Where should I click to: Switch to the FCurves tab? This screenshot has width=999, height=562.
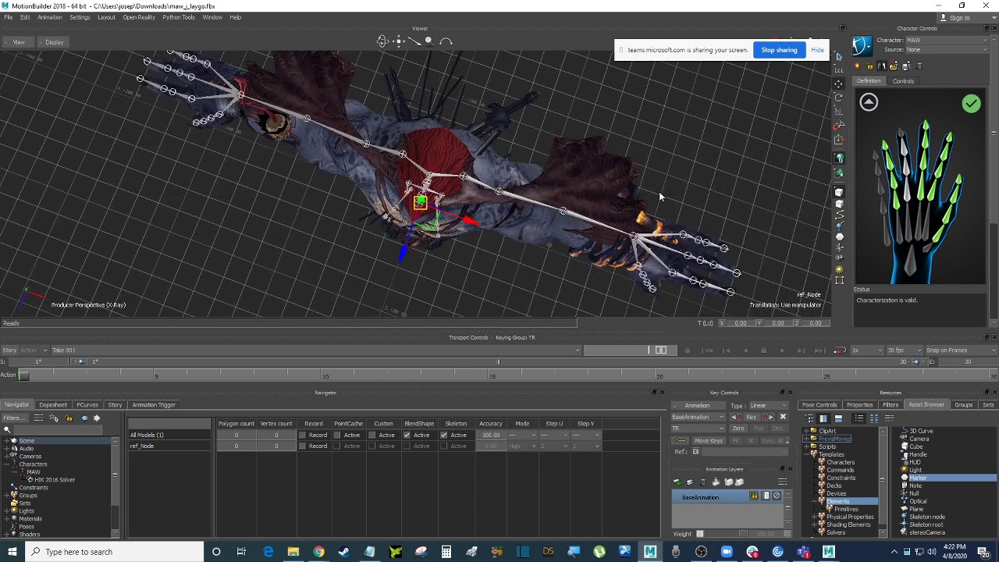[87, 405]
